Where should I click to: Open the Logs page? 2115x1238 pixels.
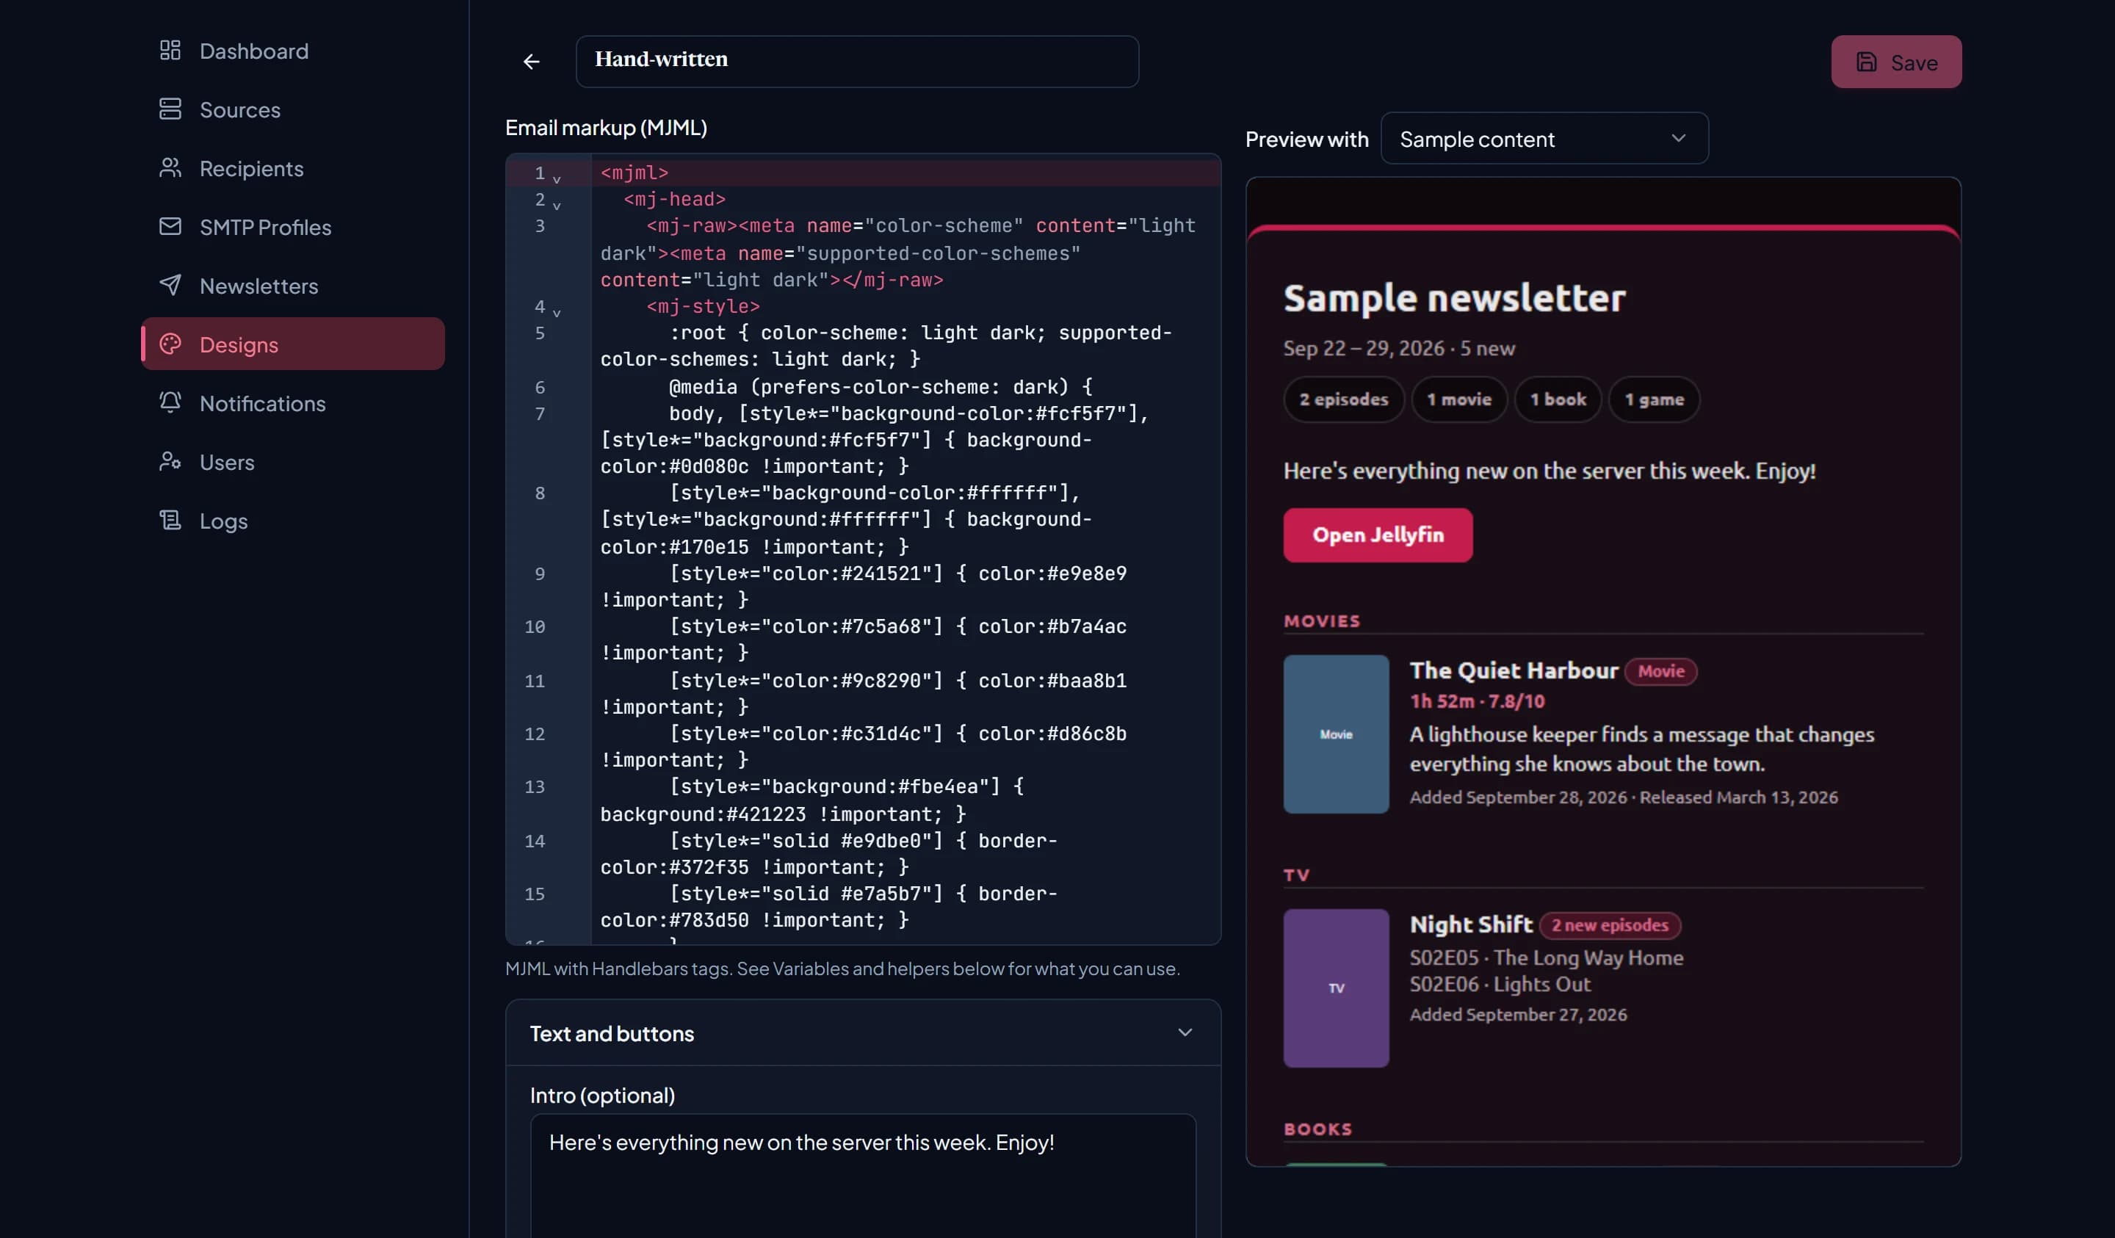pos(293,521)
